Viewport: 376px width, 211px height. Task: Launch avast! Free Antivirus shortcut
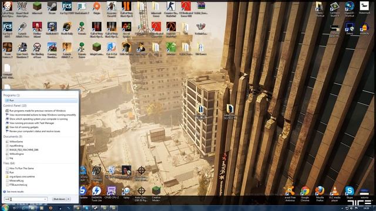pos(290,194)
